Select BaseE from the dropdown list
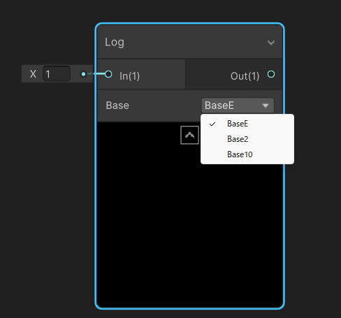This screenshot has height=318, width=341. tap(247, 124)
